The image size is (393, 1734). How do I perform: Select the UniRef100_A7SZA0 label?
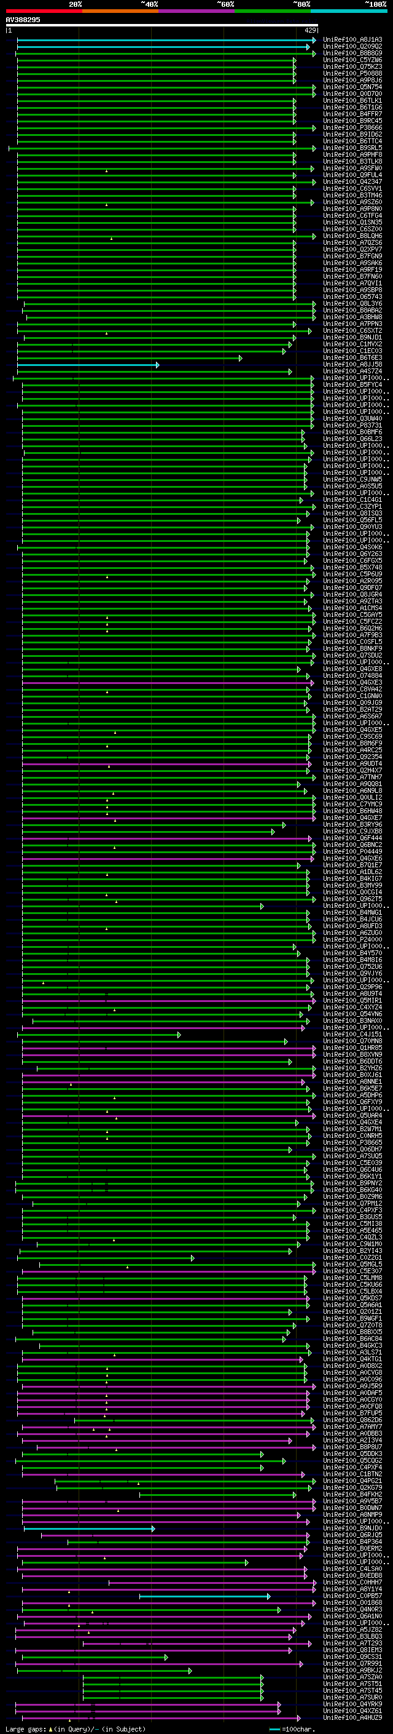352,1677
